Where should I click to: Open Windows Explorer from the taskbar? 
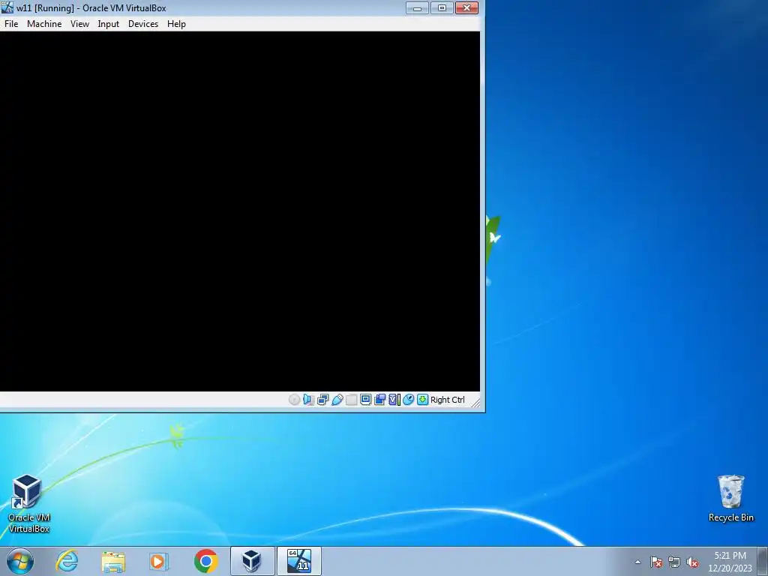pos(113,561)
